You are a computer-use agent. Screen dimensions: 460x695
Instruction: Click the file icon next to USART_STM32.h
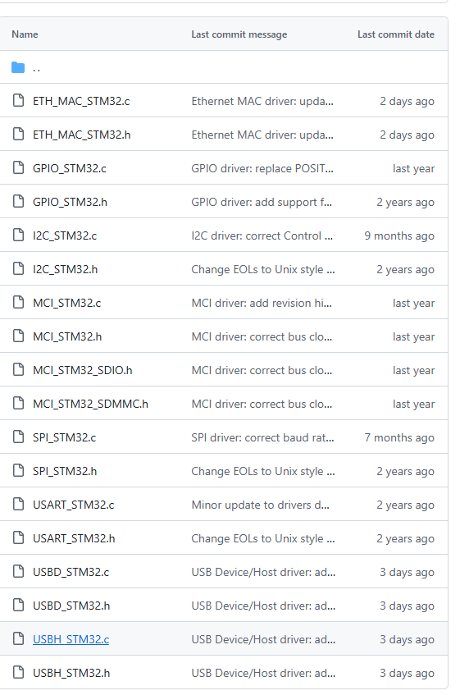coord(18,538)
